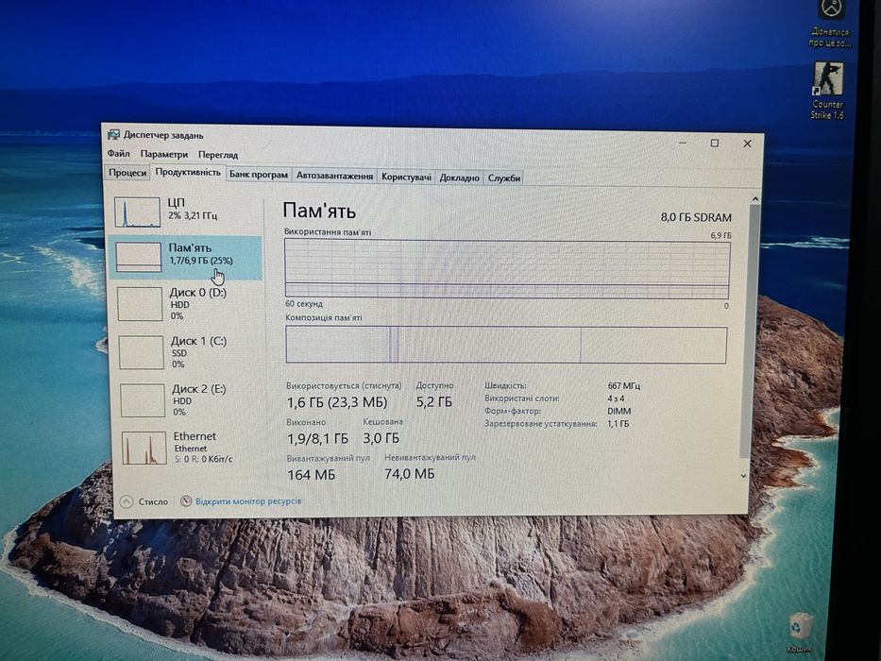Click the Стисло chevron circle icon

[127, 501]
